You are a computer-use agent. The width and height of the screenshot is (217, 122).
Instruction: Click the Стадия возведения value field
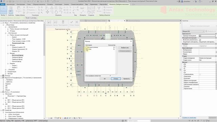207,58
